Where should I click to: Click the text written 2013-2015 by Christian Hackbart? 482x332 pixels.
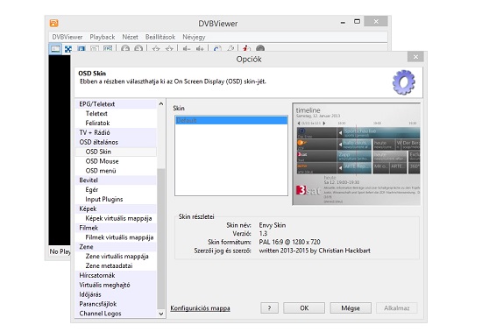point(315,251)
